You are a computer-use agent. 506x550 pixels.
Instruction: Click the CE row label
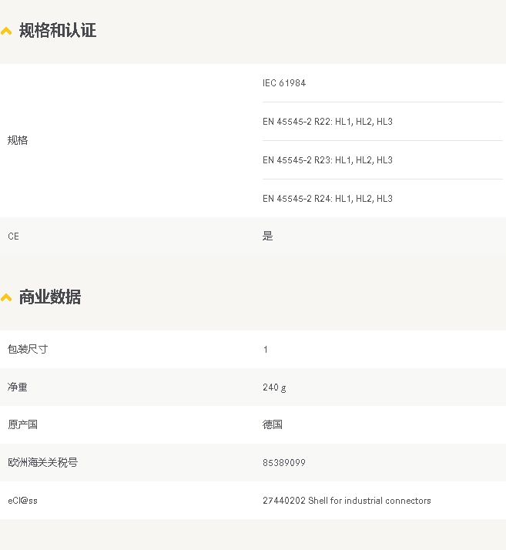click(14, 236)
